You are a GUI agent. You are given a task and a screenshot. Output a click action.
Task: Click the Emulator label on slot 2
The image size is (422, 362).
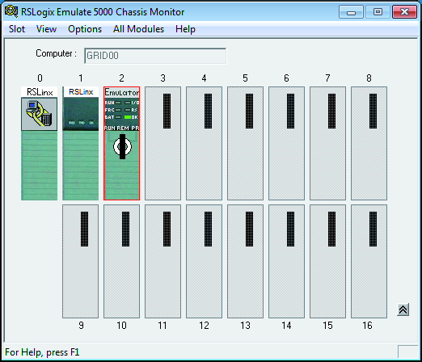click(122, 92)
